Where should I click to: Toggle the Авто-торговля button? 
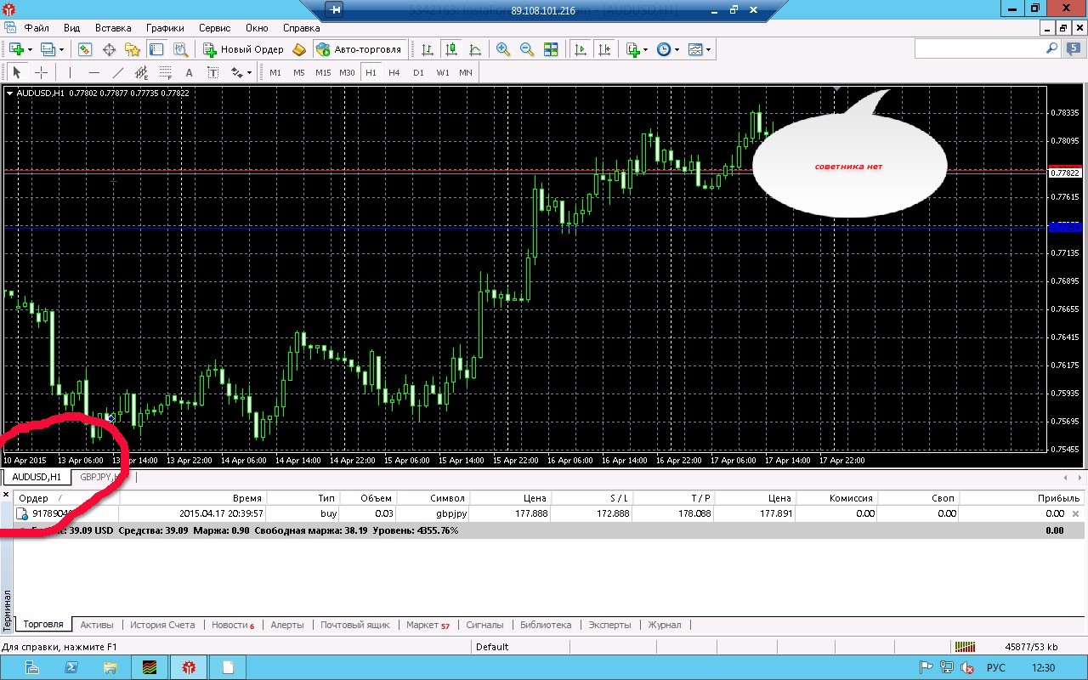(x=358, y=49)
